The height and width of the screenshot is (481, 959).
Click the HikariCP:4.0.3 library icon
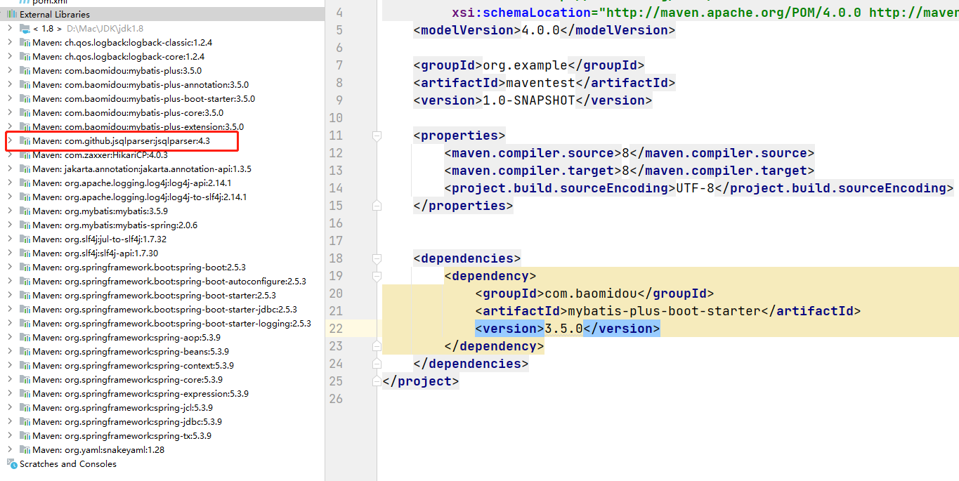point(25,154)
